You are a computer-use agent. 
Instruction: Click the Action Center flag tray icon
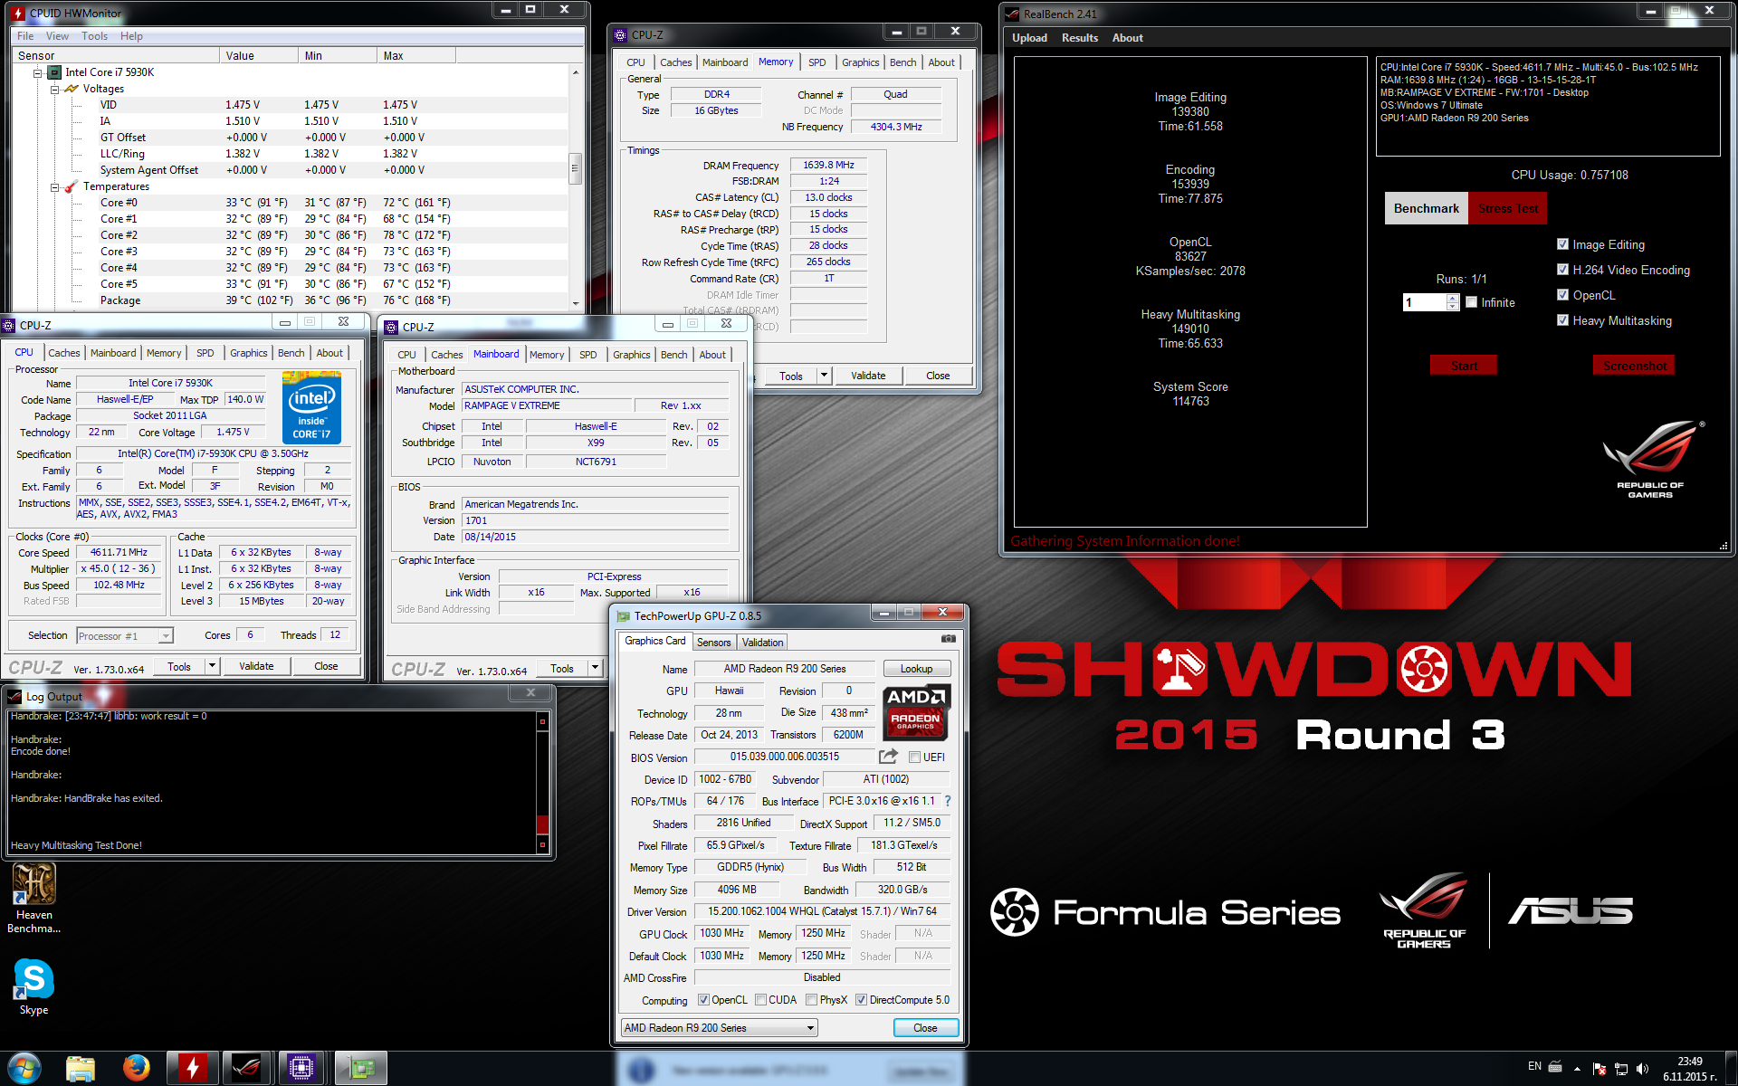[1599, 1069]
